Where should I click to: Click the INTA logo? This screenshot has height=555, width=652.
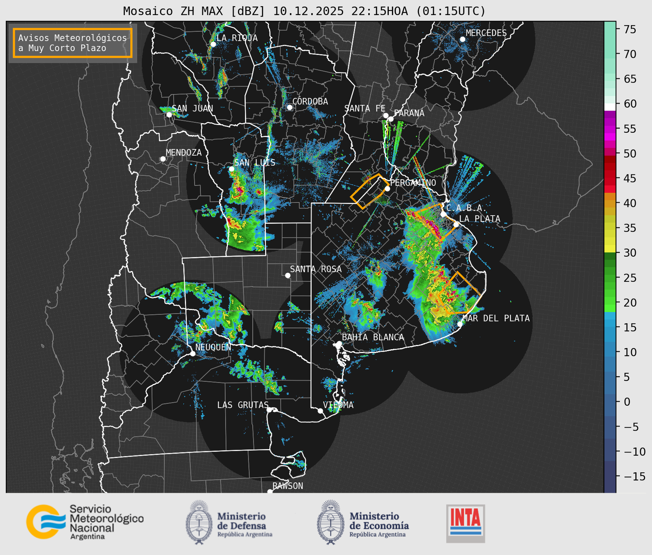pos(465,523)
